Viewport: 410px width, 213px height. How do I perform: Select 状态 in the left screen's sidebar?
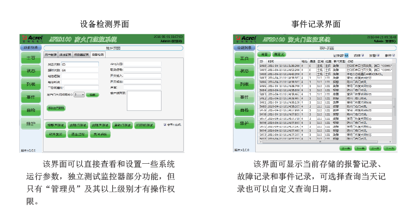tap(31, 71)
